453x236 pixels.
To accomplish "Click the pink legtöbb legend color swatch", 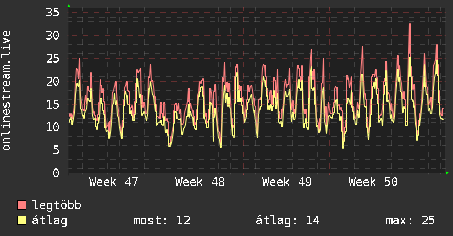I will tap(21, 205).
